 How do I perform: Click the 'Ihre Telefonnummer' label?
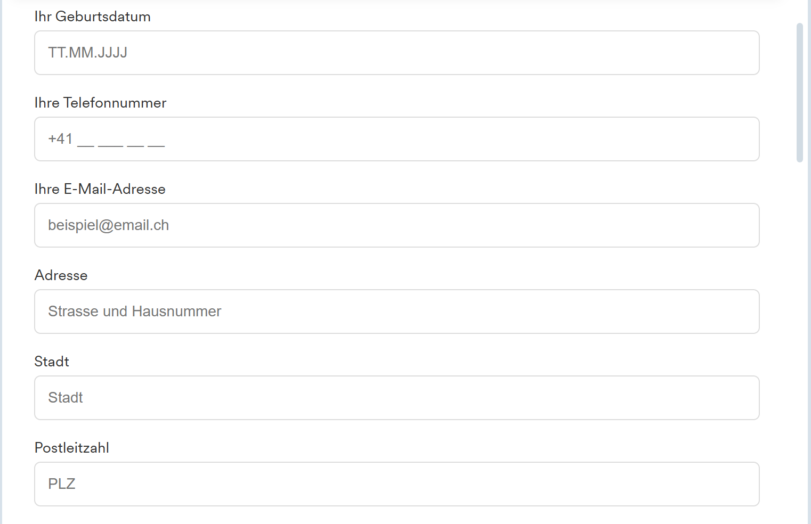[100, 103]
